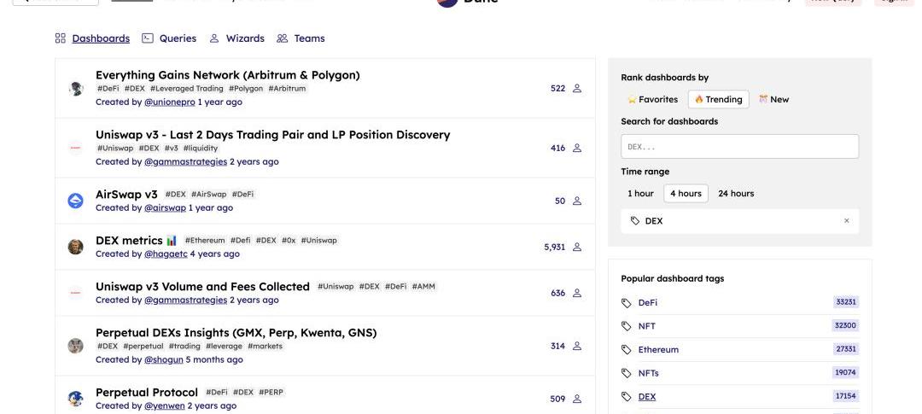Image resolution: width=922 pixels, height=414 pixels.
Task: Rank dashboards by Favorites
Action: [x=653, y=99]
